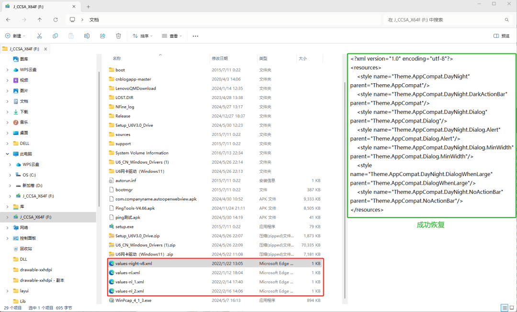This screenshot has width=517, height=312.
Task: Open a new File Explorer tab
Action: pos(88,6)
